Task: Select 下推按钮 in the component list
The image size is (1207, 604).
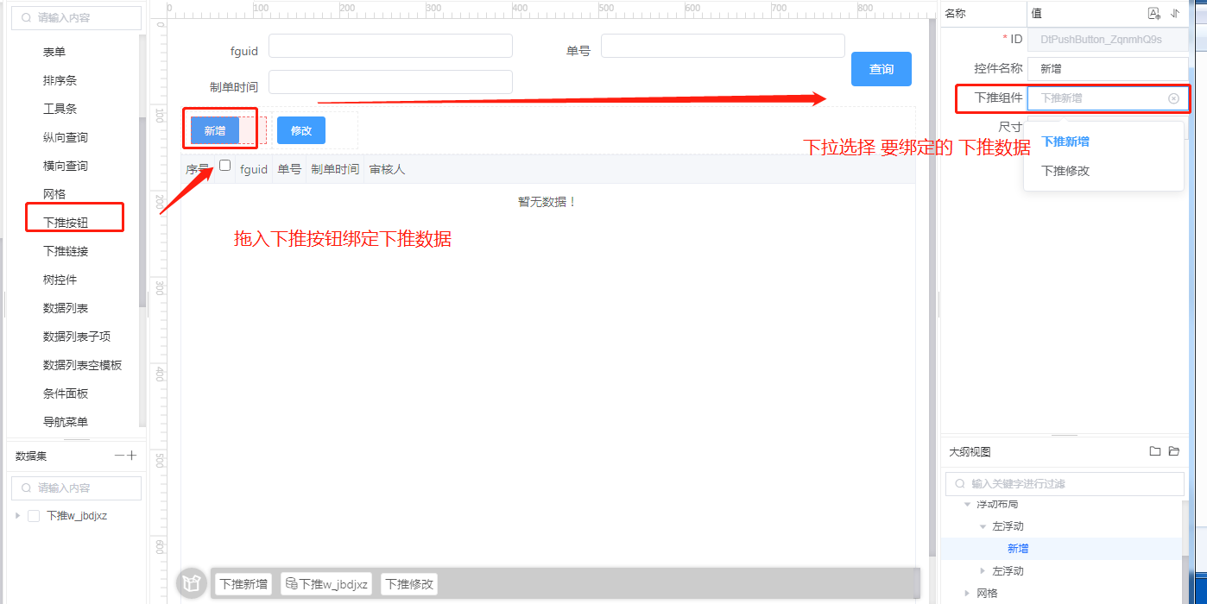Action: pyautogui.click(x=66, y=223)
